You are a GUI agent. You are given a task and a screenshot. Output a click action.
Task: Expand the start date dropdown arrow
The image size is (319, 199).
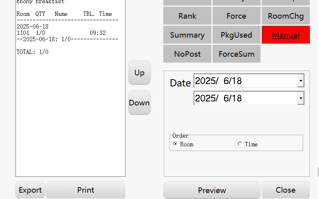(x=301, y=81)
